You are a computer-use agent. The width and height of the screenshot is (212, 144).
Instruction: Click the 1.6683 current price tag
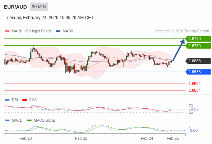point(198,61)
